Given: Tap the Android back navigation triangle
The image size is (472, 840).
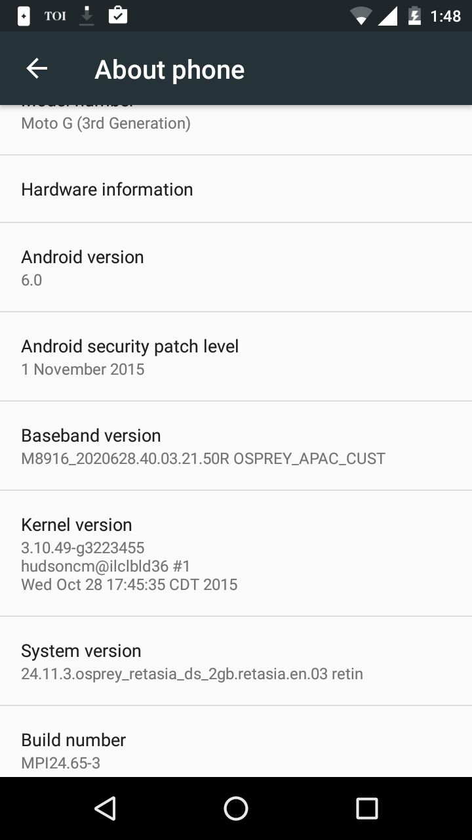Looking at the screenshot, I should click(x=105, y=808).
